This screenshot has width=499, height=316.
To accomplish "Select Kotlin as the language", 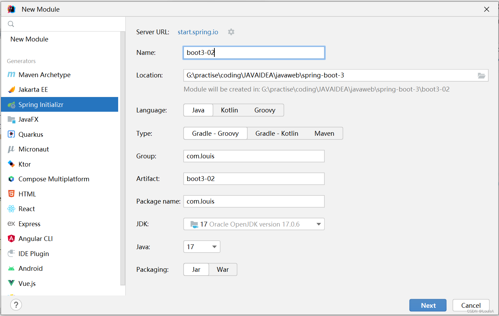I will [x=229, y=110].
